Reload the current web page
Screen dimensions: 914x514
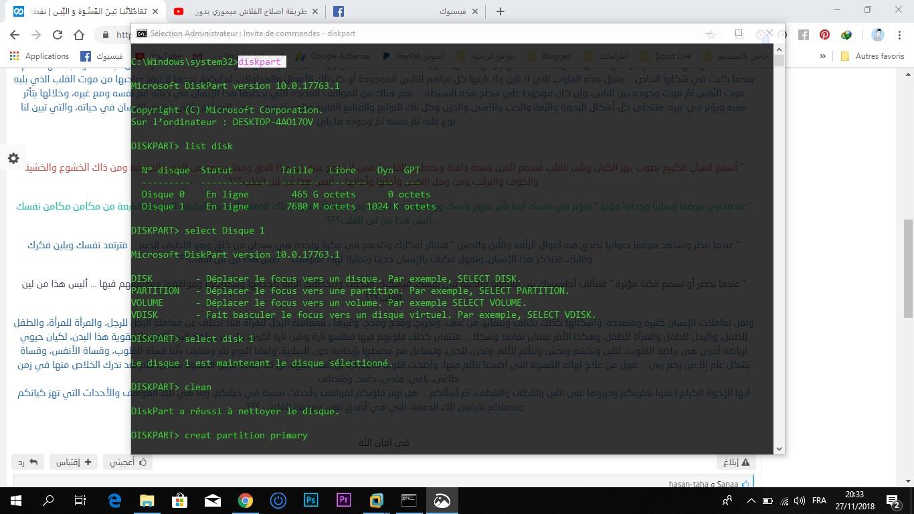click(58, 35)
